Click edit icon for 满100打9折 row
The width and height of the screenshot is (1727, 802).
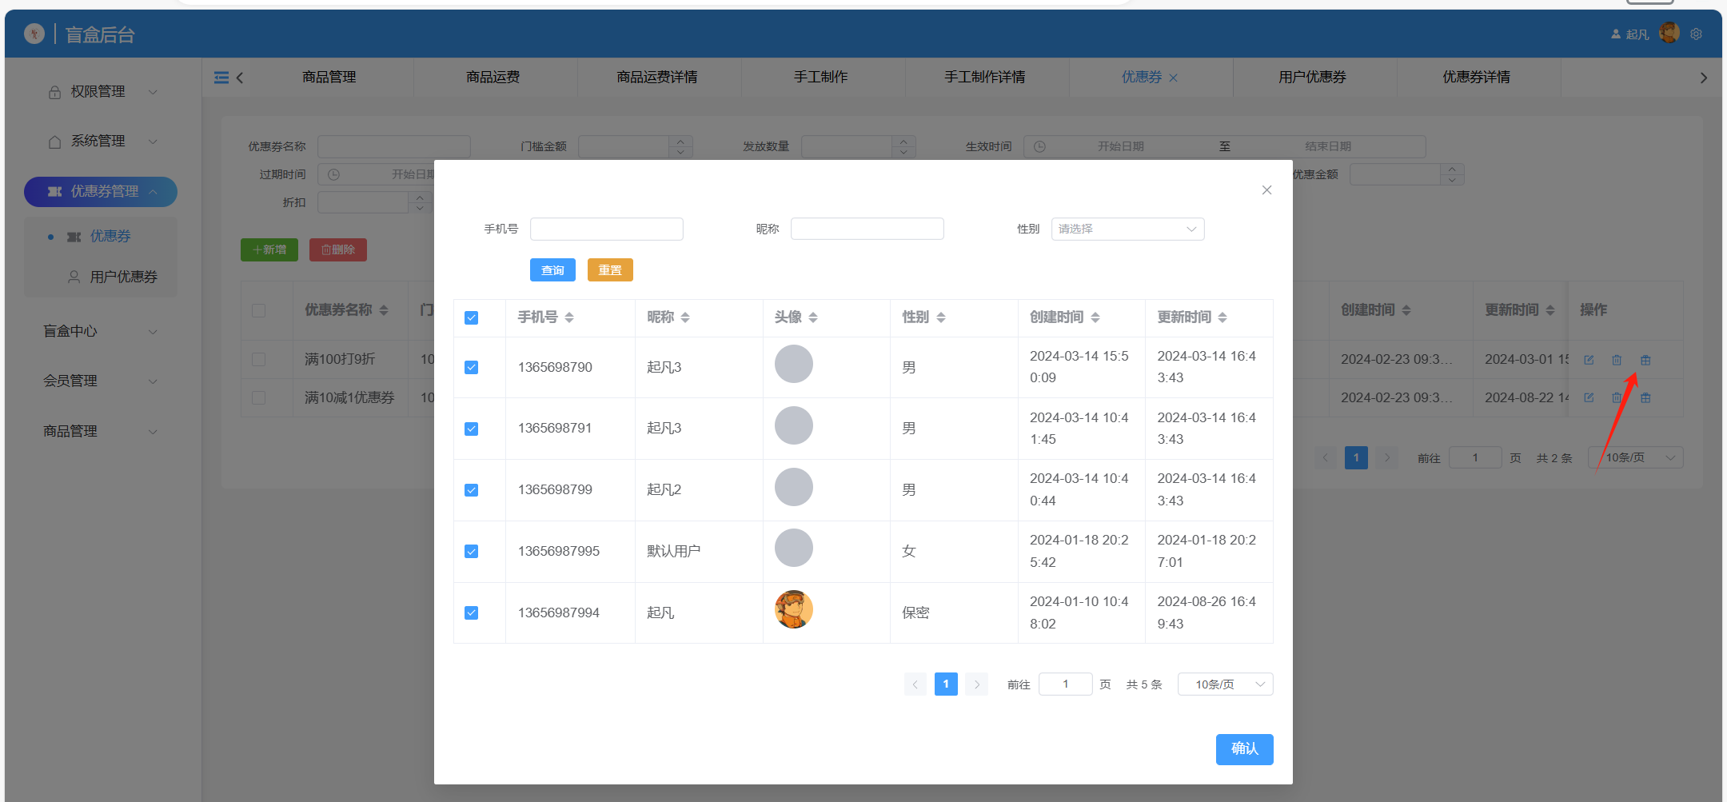pyautogui.click(x=1589, y=360)
